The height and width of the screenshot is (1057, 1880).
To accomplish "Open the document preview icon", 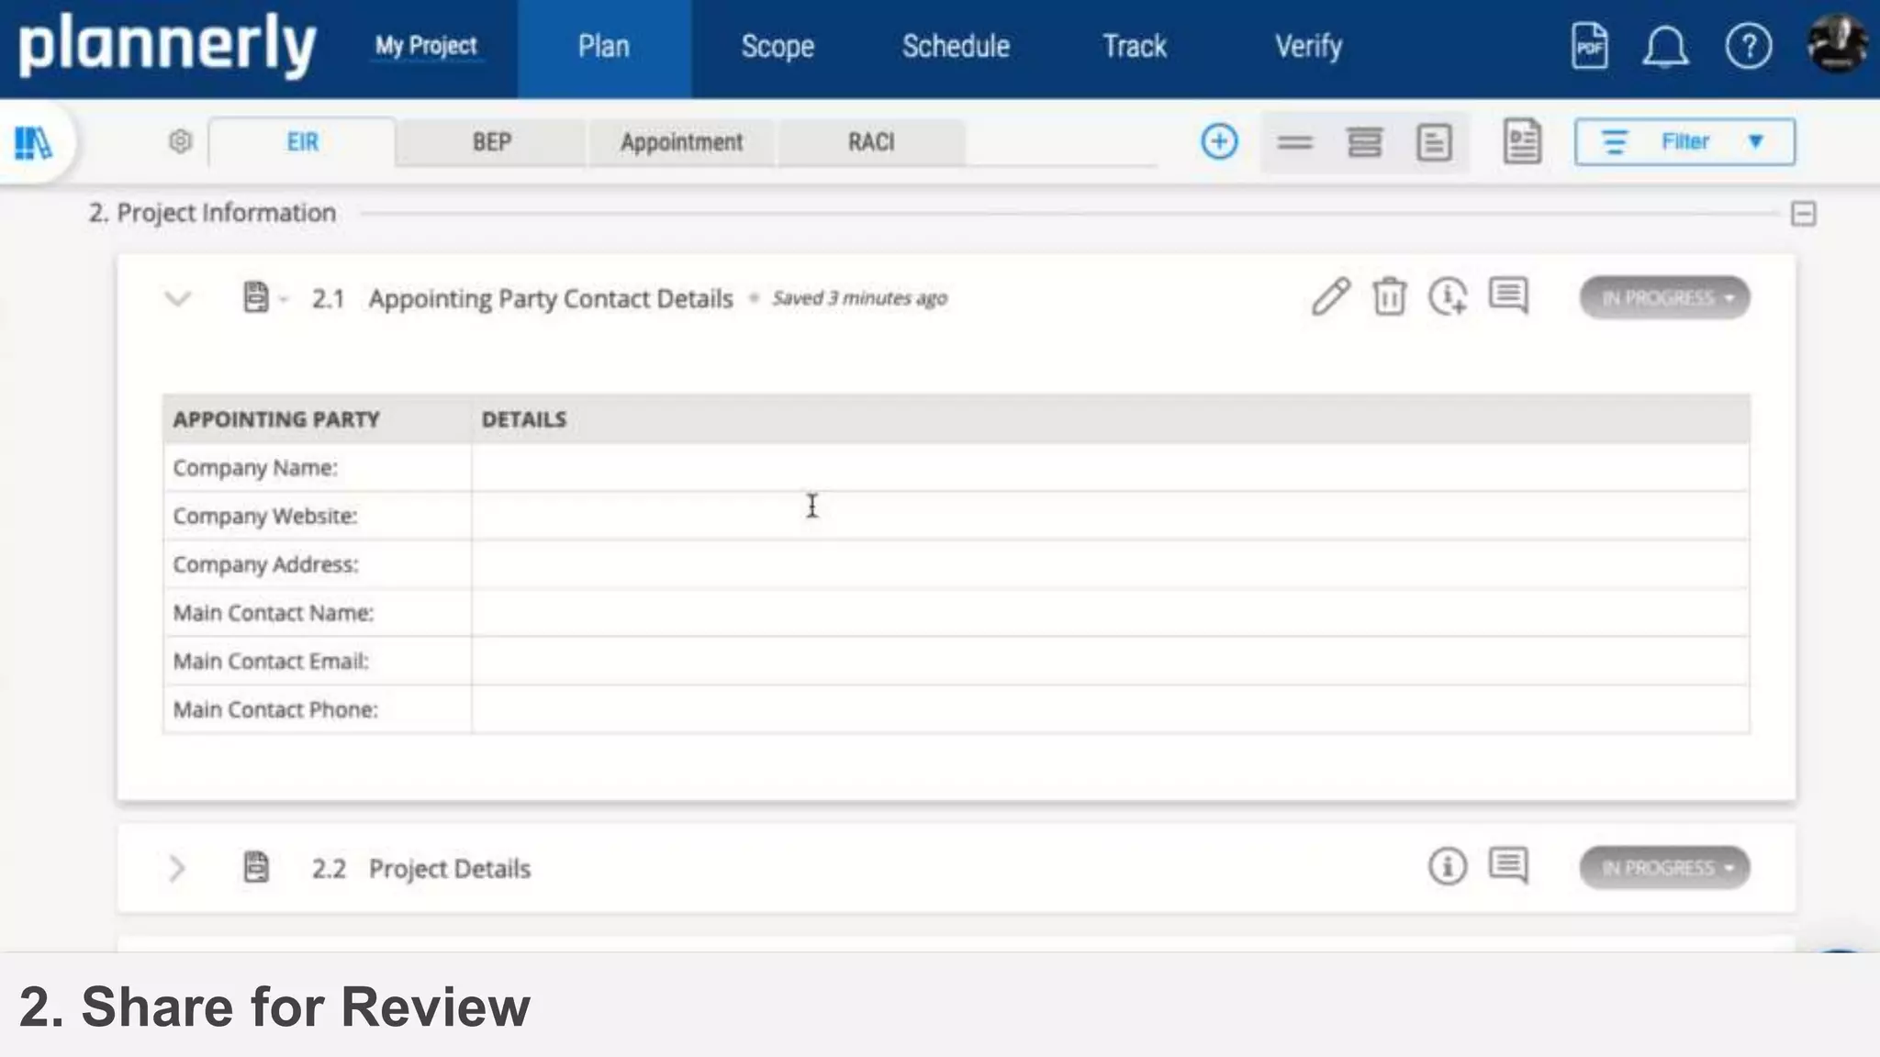I will click(1522, 141).
